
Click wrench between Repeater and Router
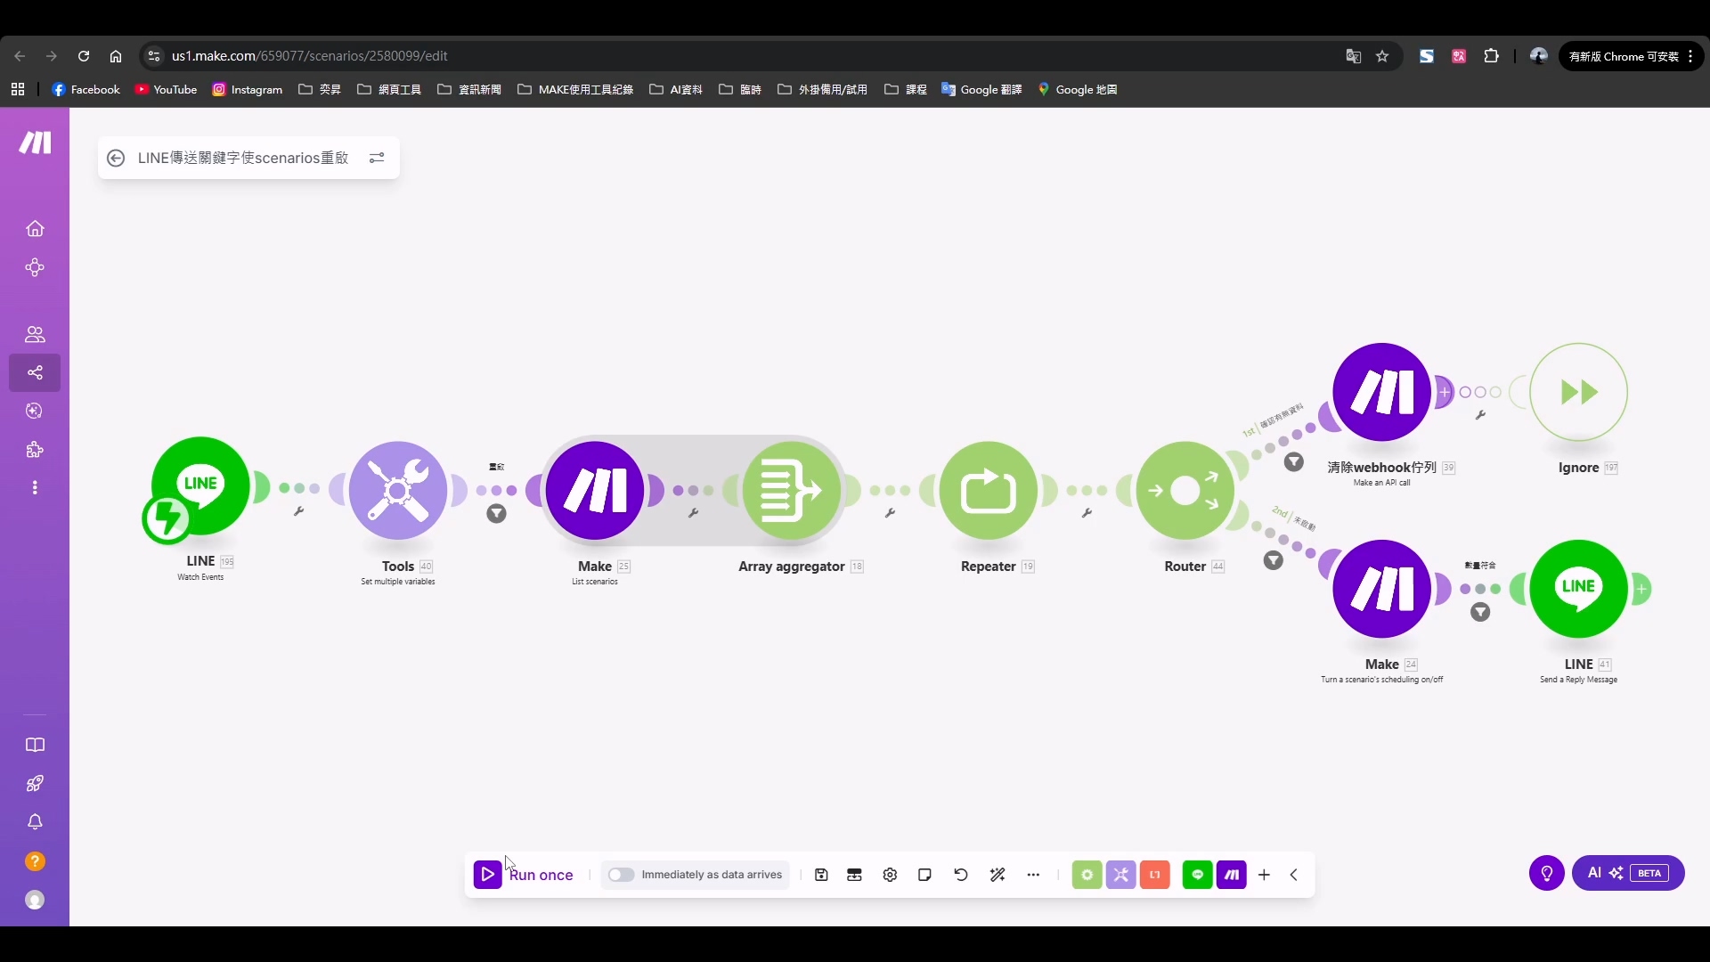coord(1087,513)
